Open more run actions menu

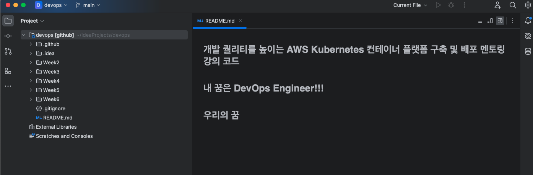pos(464,5)
